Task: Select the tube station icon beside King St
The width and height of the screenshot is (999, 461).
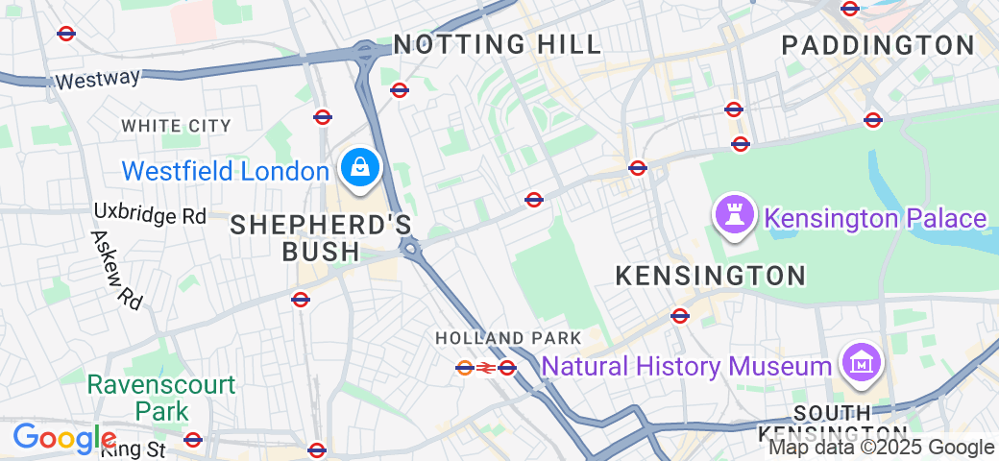Action: click(192, 439)
